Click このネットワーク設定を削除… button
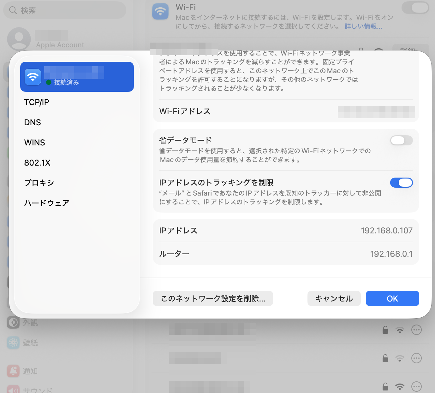Image resolution: width=435 pixels, height=393 pixels. tap(213, 298)
